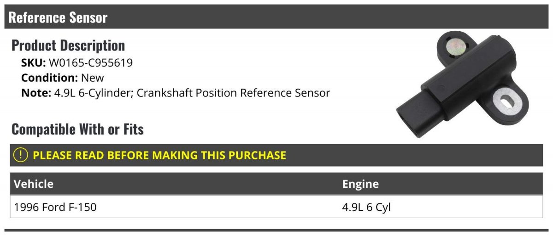Click the Note label
Screen dimensions: 553x236
[35, 93]
